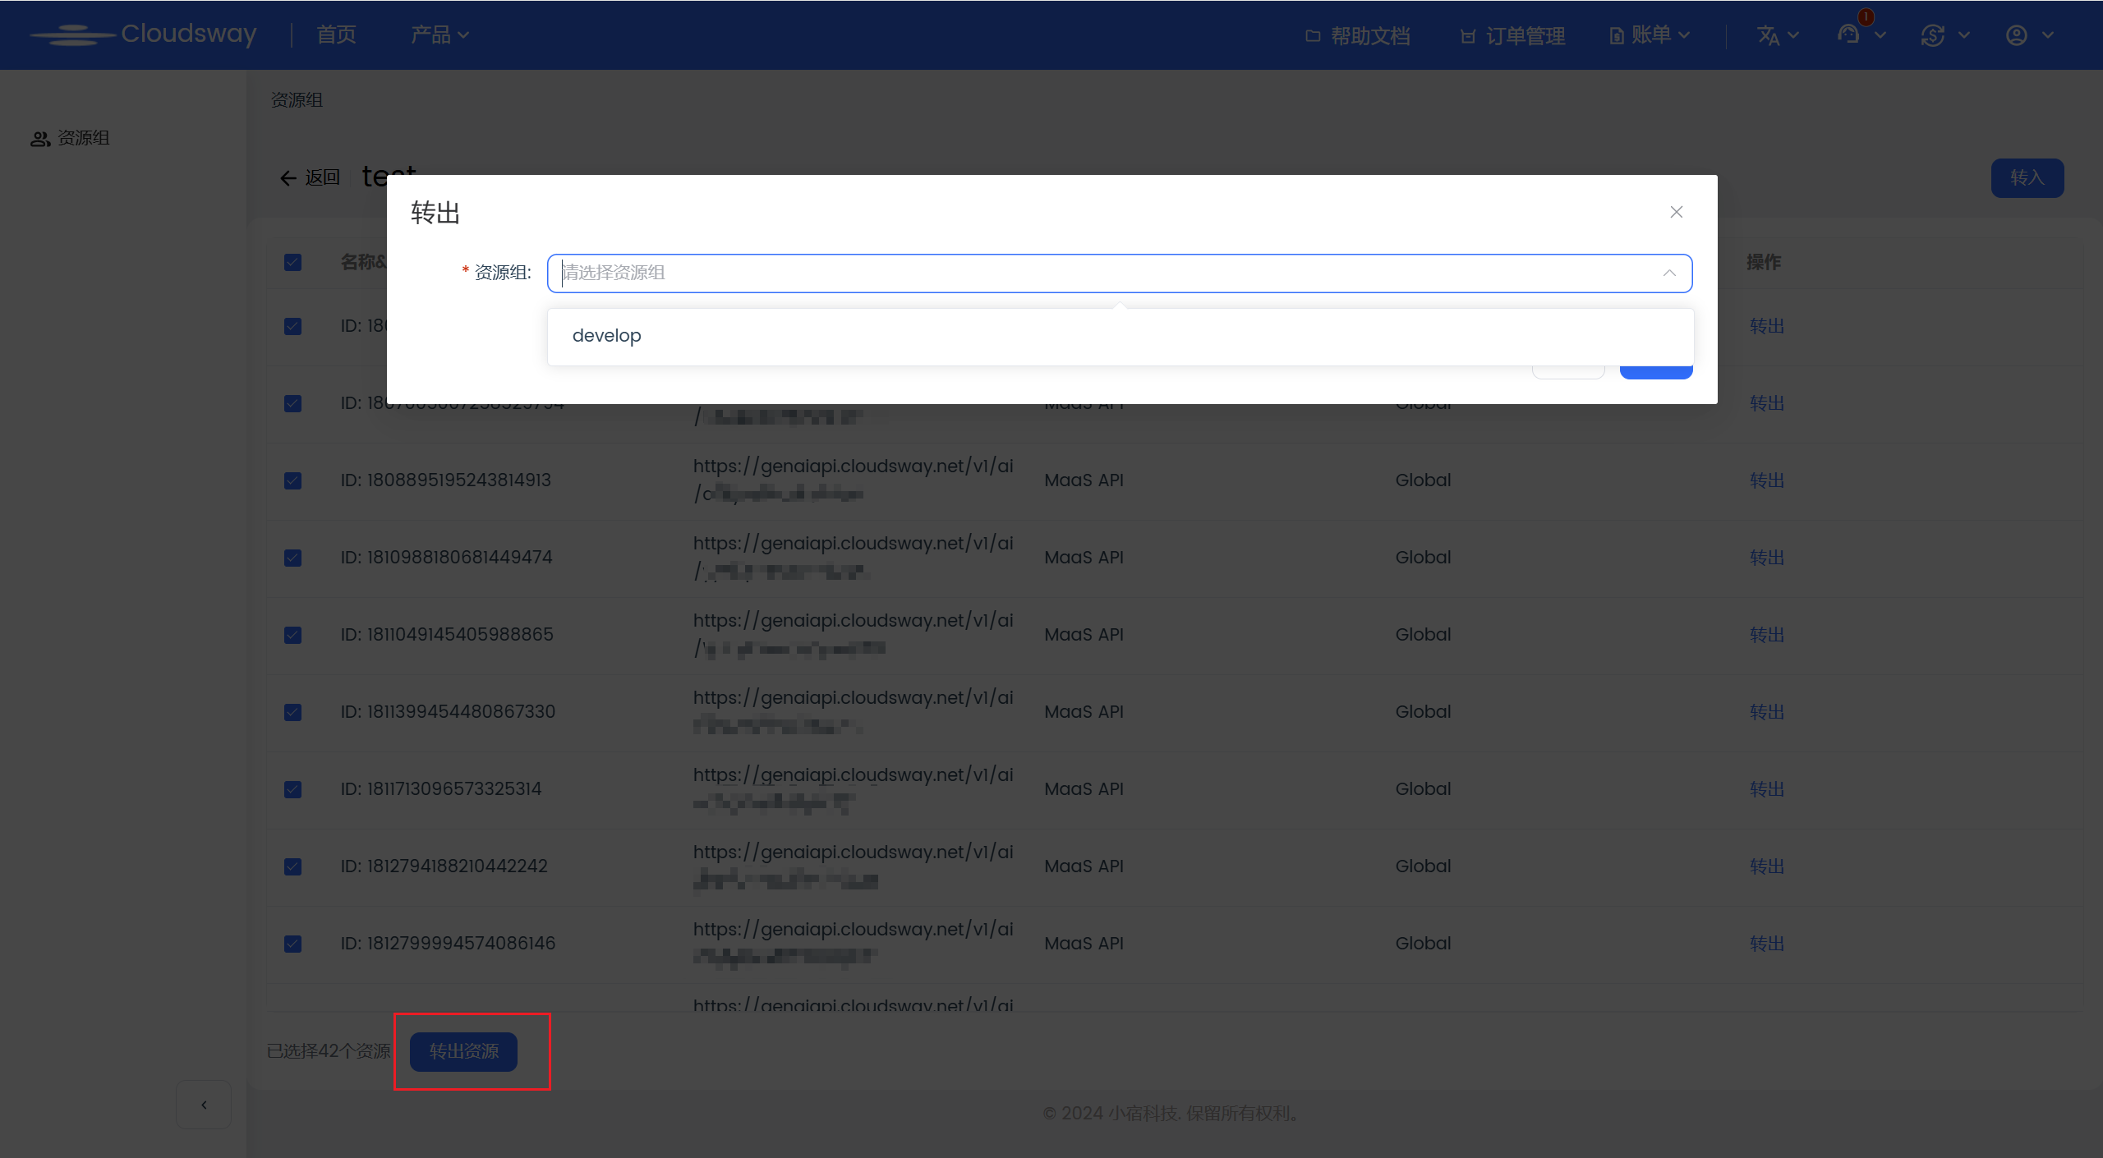Click 转出 link for ID 1810988180681449474
Image resolution: width=2103 pixels, height=1158 pixels.
click(1766, 558)
